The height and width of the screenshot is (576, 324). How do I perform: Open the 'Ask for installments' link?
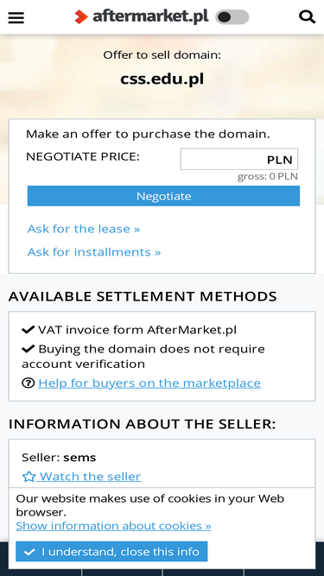coord(94,252)
